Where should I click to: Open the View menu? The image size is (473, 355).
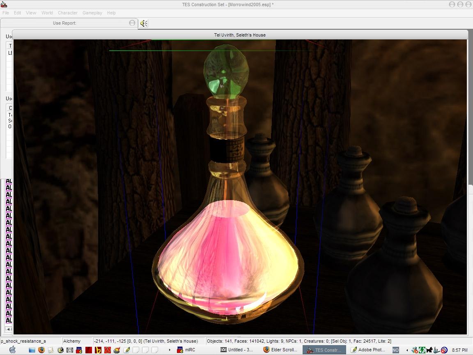click(31, 13)
